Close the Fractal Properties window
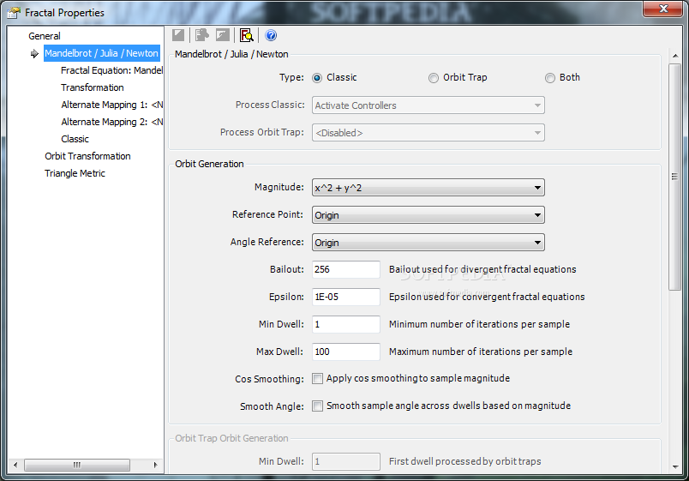Image resolution: width=689 pixels, height=481 pixels. [x=663, y=9]
